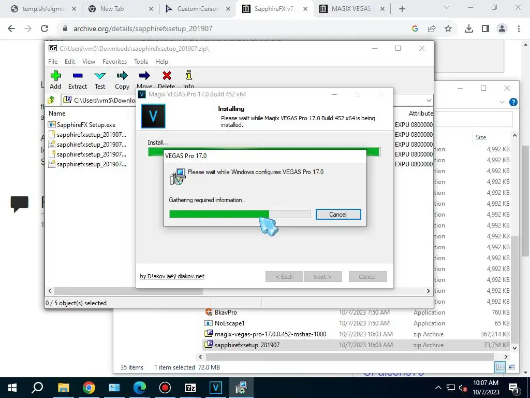Image resolution: width=530 pixels, height=398 pixels.
Task: Toggle Chrome side panel icon
Action: pyautogui.click(x=485, y=29)
